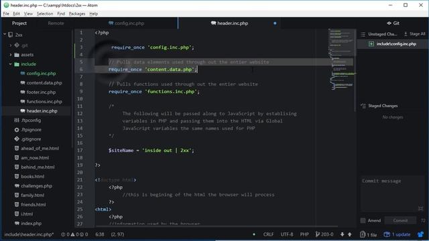429x241 pixels.
Task: Collapse the 2xx project root folder
Action: [x=5, y=35]
